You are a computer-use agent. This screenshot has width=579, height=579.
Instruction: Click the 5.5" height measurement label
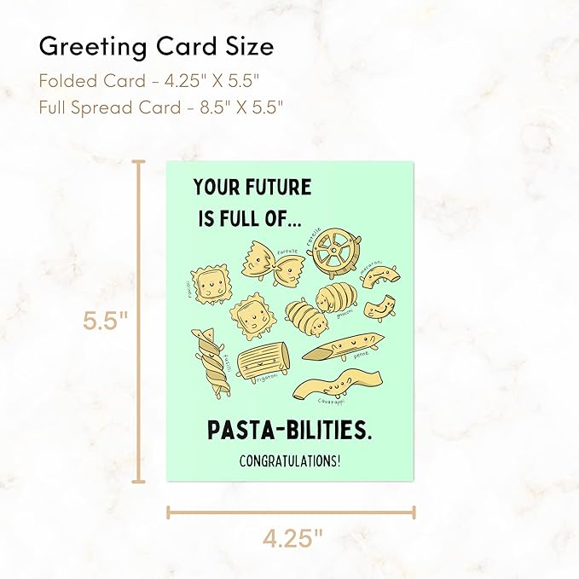point(105,322)
